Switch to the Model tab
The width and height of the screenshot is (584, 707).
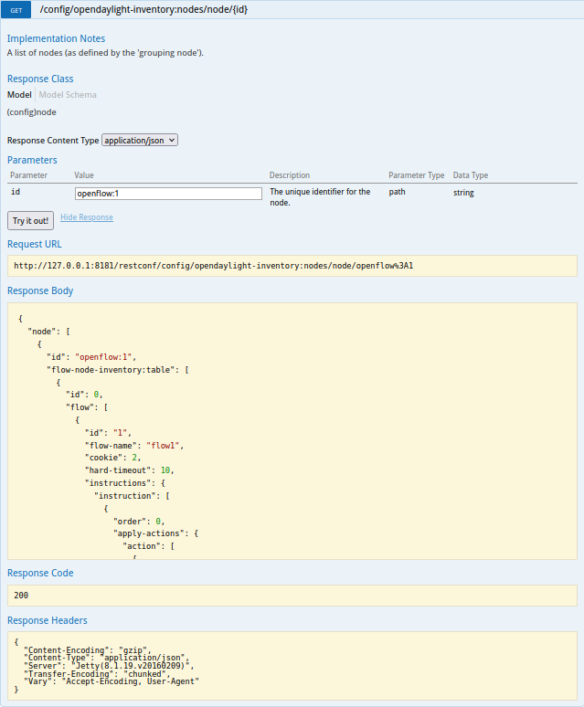19,95
